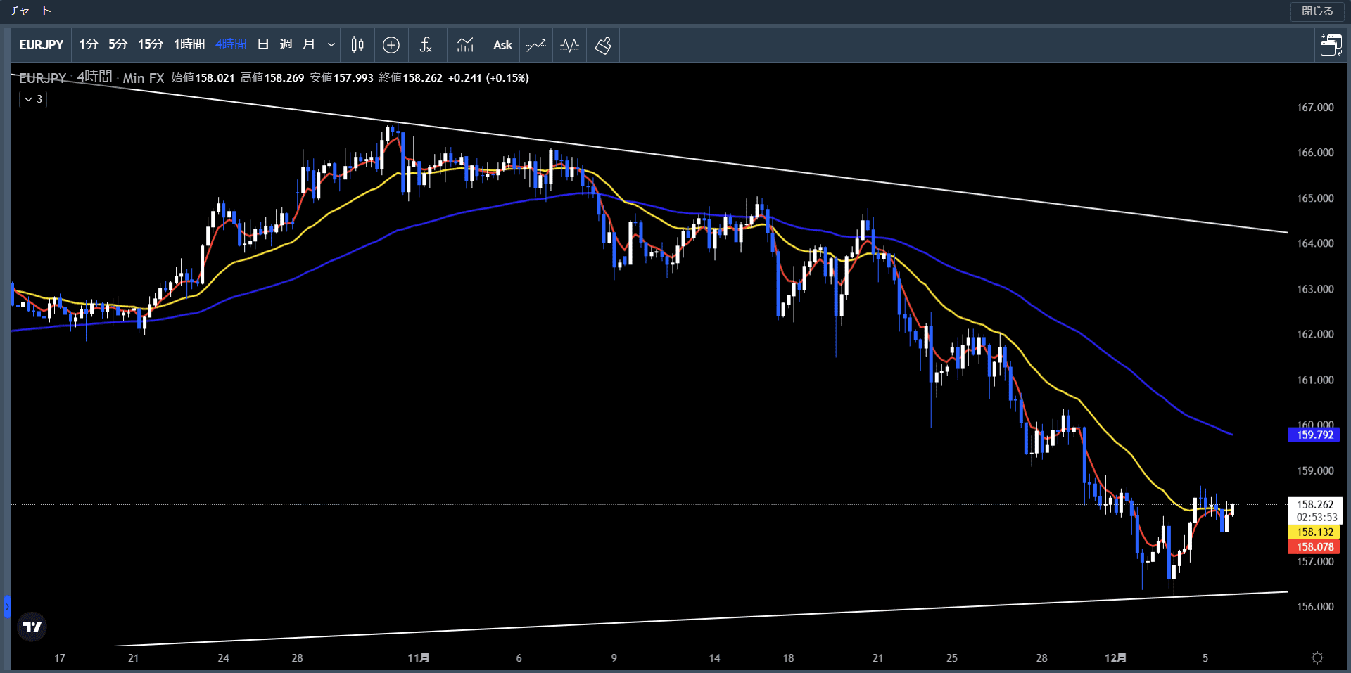Screen dimensions: 1351x673
Task: Open the candlestick chart style selector
Action: click(x=357, y=45)
